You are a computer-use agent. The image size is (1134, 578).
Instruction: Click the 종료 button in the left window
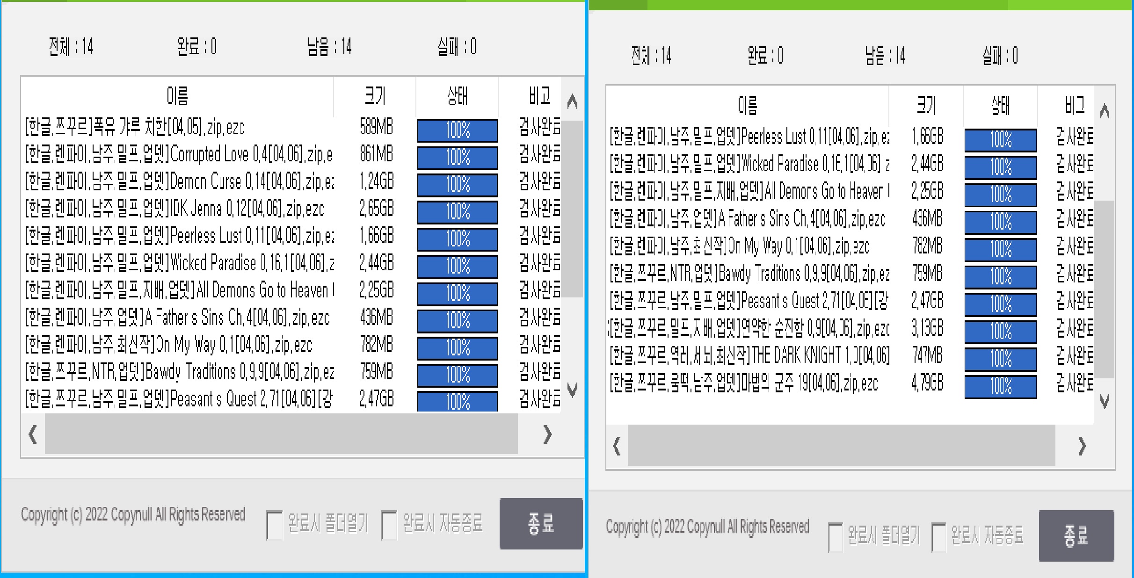pos(541,523)
